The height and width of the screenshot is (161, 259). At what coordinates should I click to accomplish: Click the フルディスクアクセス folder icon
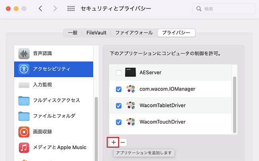(x=24, y=101)
